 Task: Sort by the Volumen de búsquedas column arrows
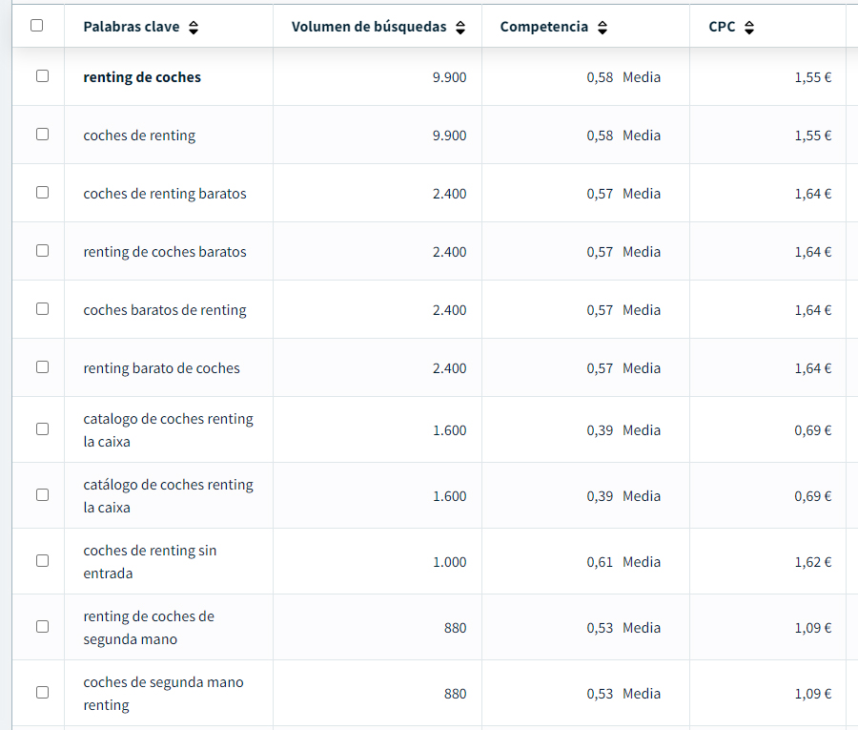tap(462, 27)
